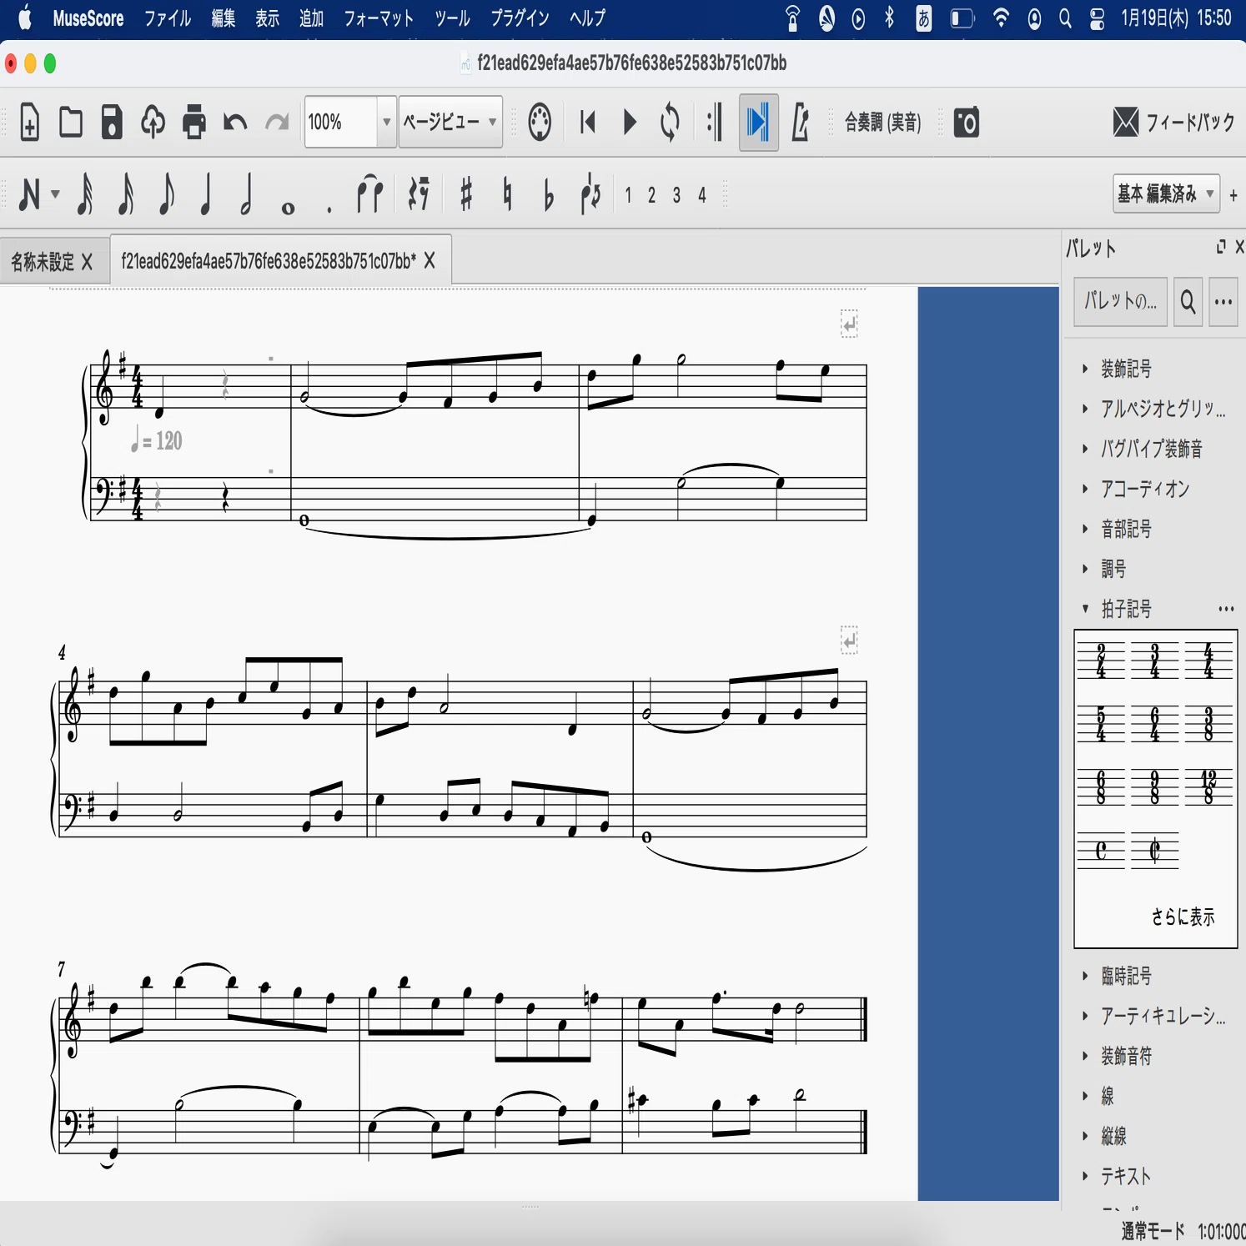This screenshot has width=1246, height=1246.
Task: Click さらに表示 to show more time signatures
Action: [1183, 917]
